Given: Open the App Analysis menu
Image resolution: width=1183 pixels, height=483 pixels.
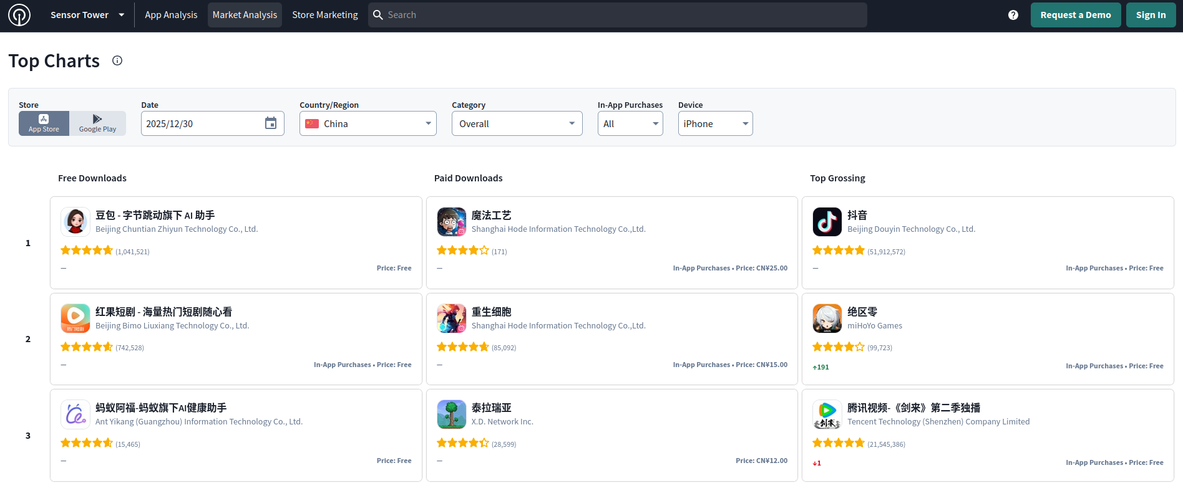Looking at the screenshot, I should tap(171, 15).
